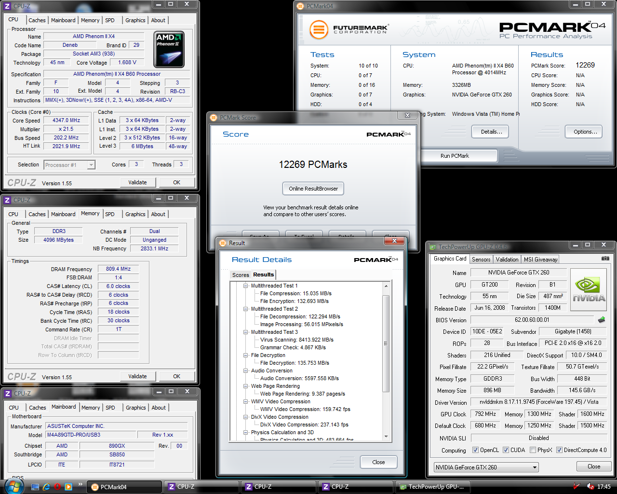Click the AMD Phenom II logo in CPU-Z

click(x=169, y=50)
